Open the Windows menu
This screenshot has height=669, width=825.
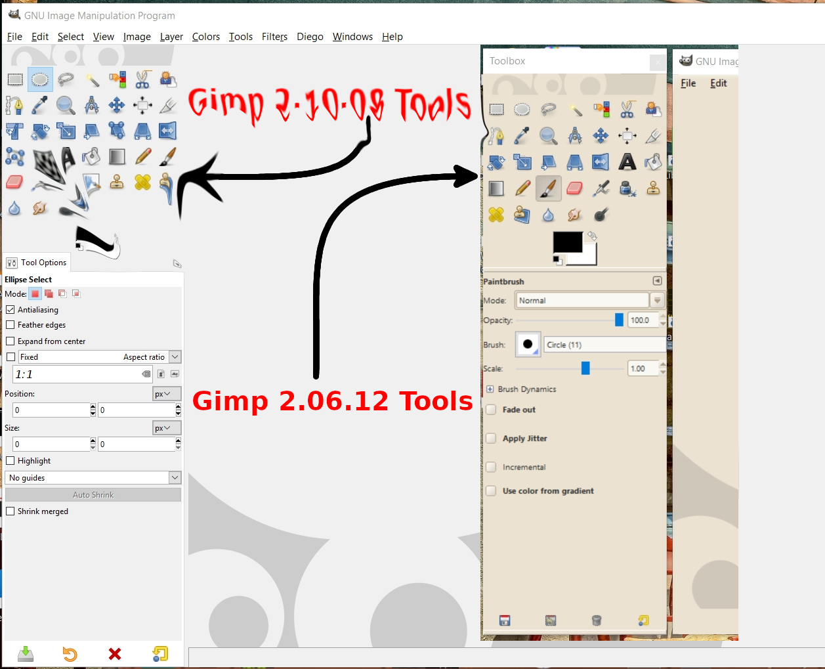352,37
